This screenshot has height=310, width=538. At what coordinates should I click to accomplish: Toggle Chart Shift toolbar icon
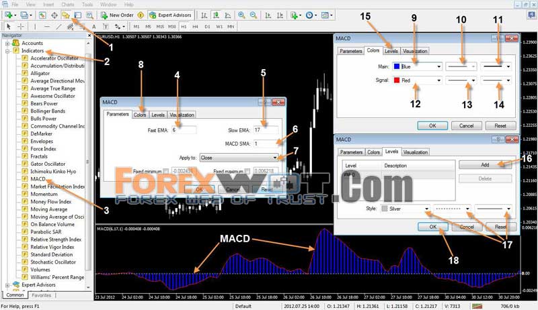click(280, 15)
